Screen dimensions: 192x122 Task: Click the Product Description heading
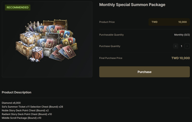pos(16,92)
